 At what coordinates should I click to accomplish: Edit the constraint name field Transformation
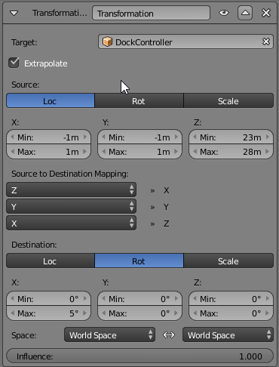click(x=151, y=13)
